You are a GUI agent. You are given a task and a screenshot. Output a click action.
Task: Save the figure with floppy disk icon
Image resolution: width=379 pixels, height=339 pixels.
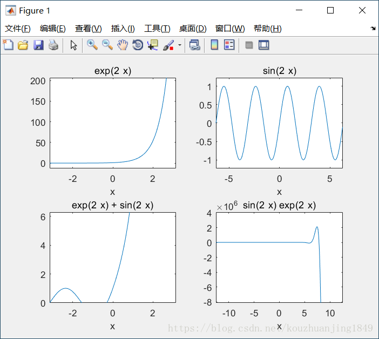click(x=38, y=45)
